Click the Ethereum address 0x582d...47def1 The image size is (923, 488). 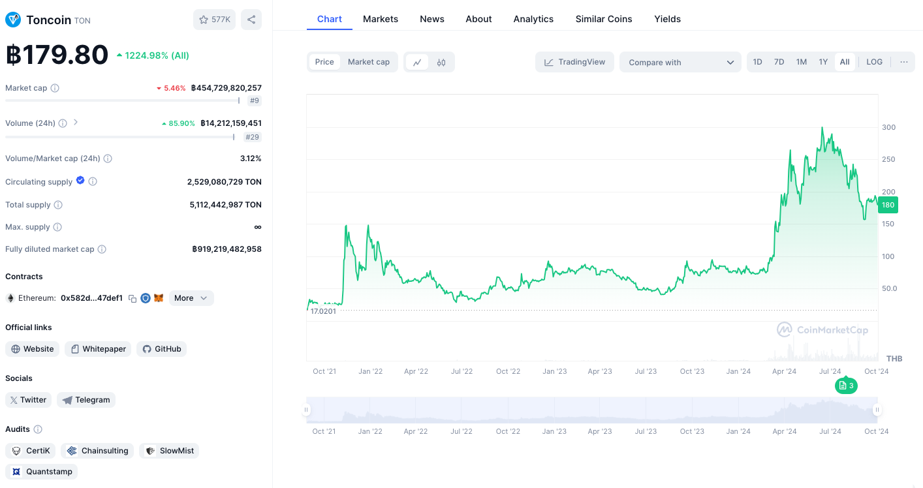tap(91, 298)
